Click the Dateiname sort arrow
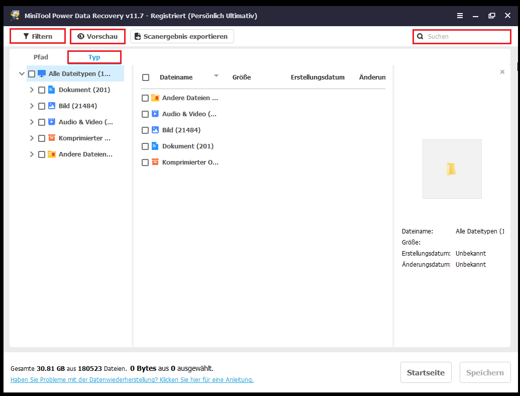 click(x=216, y=76)
